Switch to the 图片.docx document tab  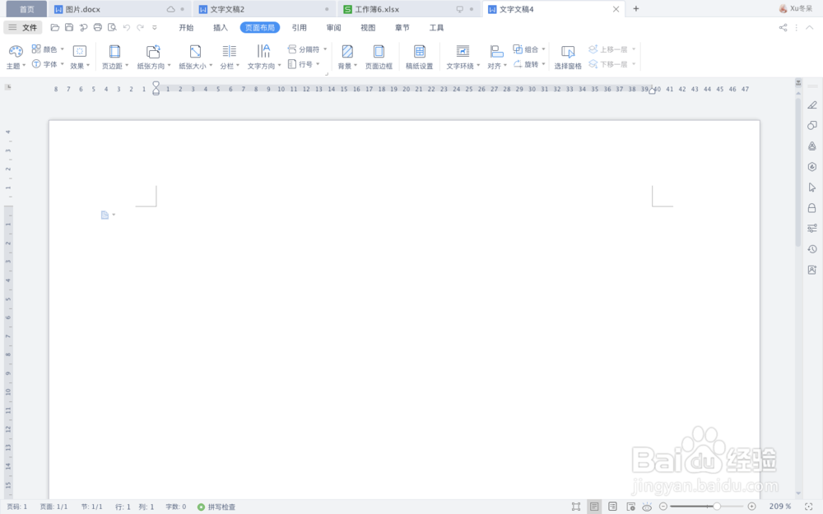pyautogui.click(x=119, y=9)
